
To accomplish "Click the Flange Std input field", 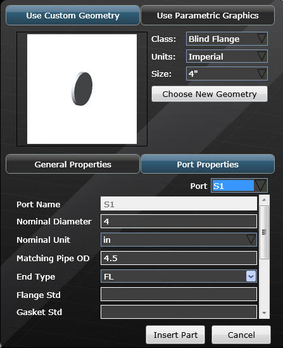I will [179, 294].
